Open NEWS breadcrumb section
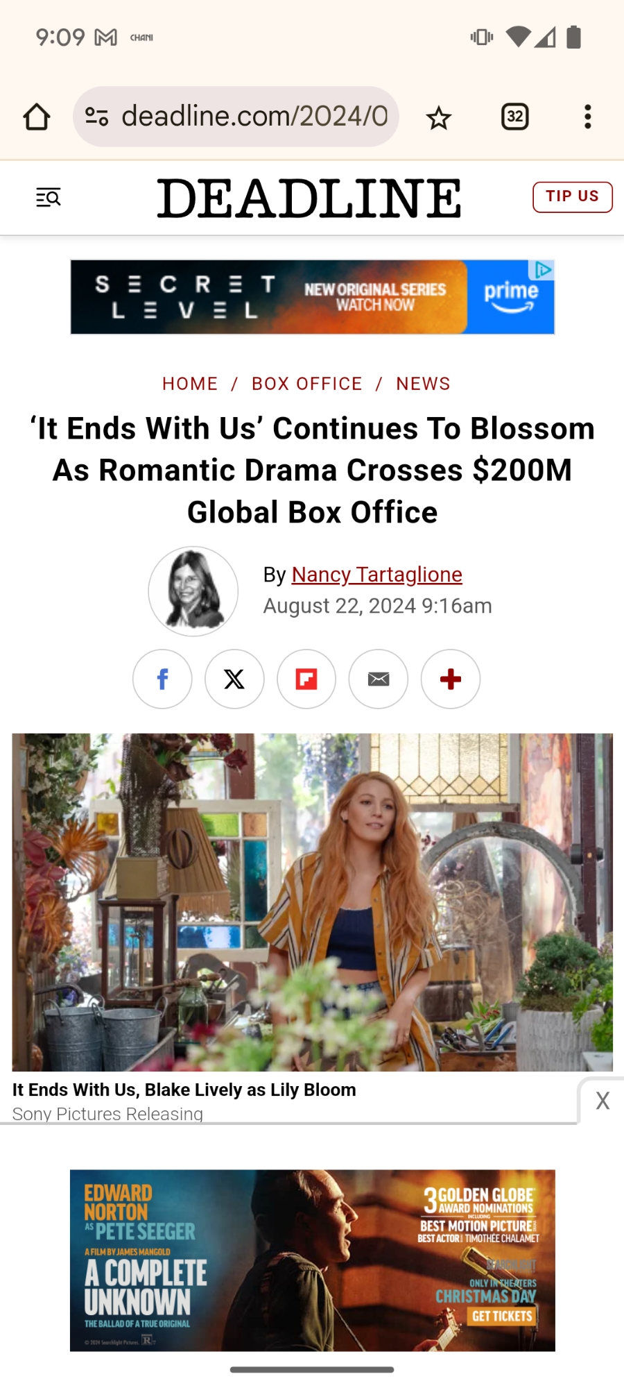 (423, 384)
